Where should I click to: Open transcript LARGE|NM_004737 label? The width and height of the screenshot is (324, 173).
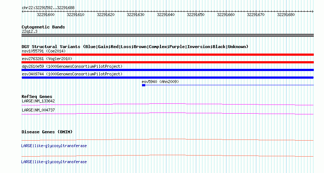pos(38,110)
